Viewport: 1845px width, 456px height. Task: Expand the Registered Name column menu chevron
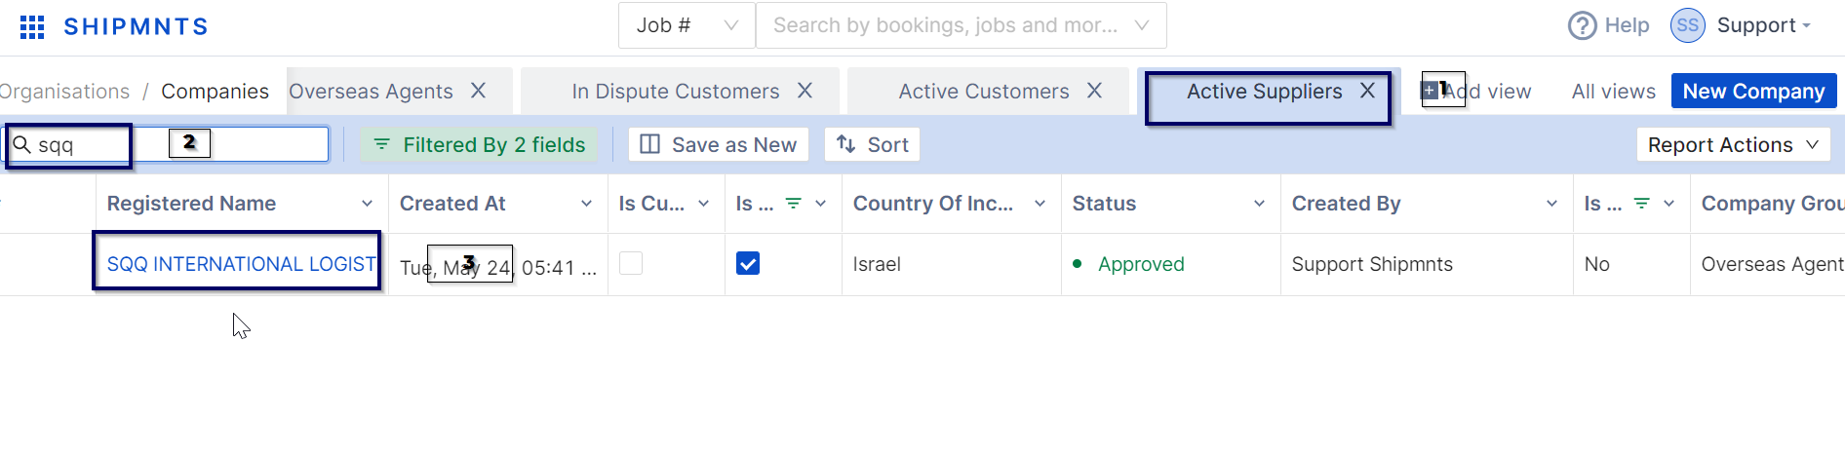click(368, 204)
